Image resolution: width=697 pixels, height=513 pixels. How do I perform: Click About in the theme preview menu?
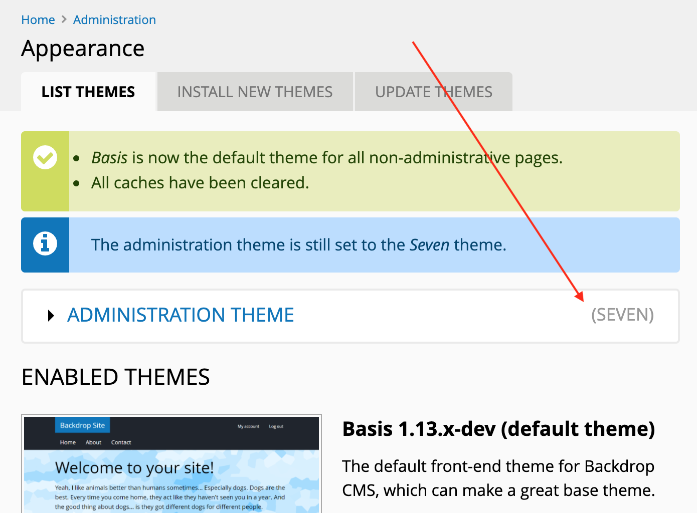click(x=93, y=442)
